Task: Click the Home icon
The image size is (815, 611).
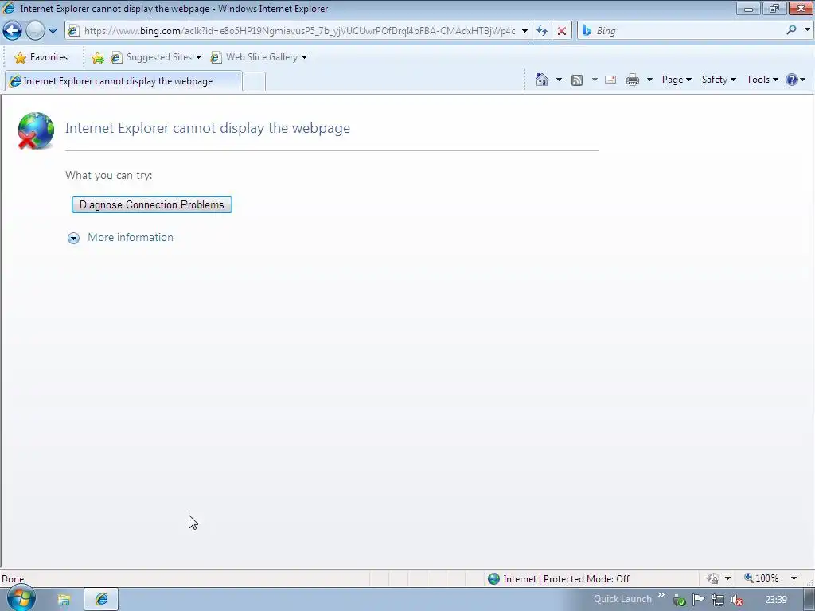Action: tap(541, 80)
